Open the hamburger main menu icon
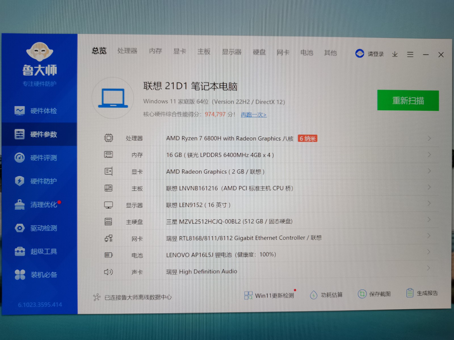 coord(410,54)
